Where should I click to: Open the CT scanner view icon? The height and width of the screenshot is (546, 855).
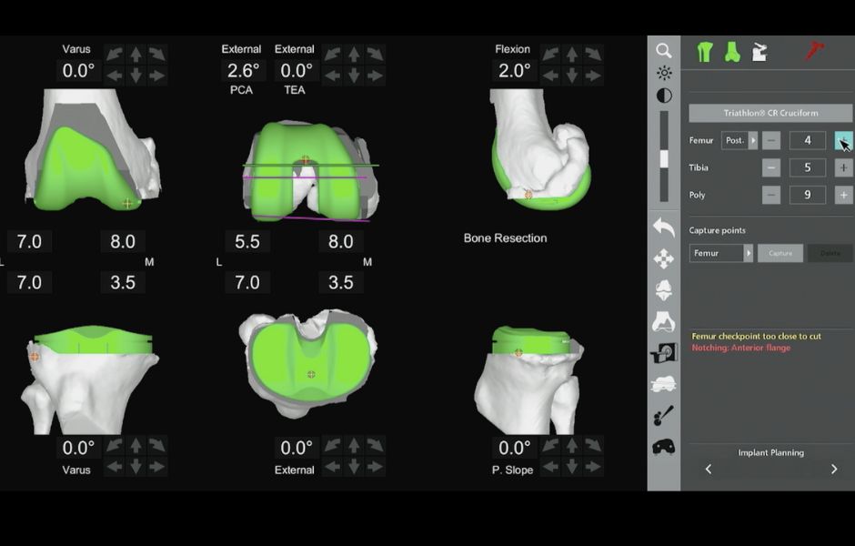tap(664, 353)
